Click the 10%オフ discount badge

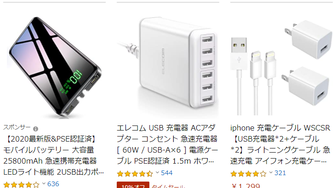click(x=133, y=185)
